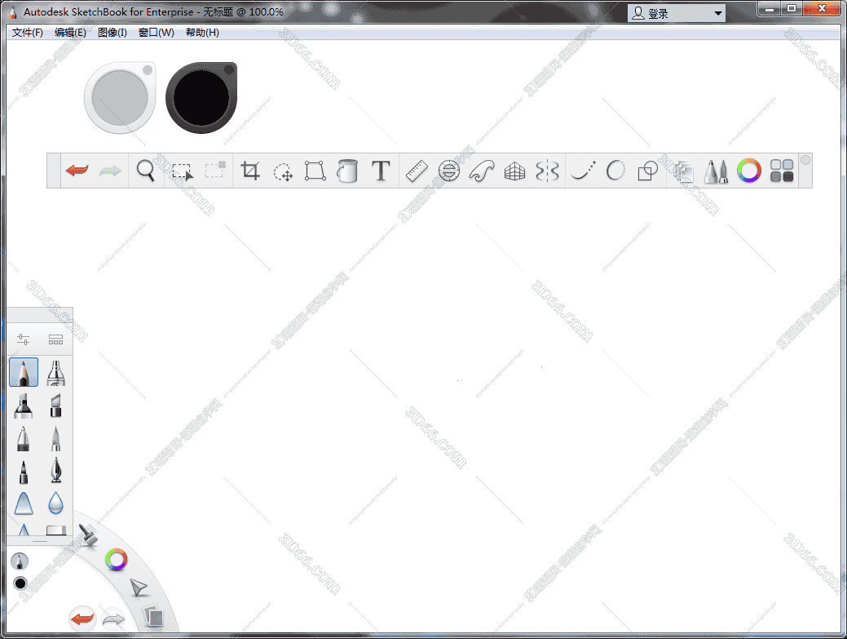
Task: Select the Airbrush from the brush palette
Action: [x=55, y=372]
